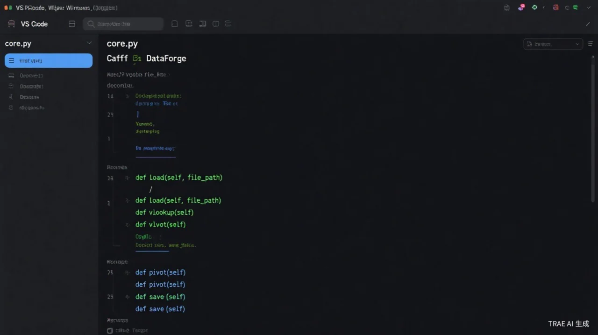Collapse the fold arrow beside line 29 def save
Viewport: 598px width, 335px height.
tap(127, 297)
